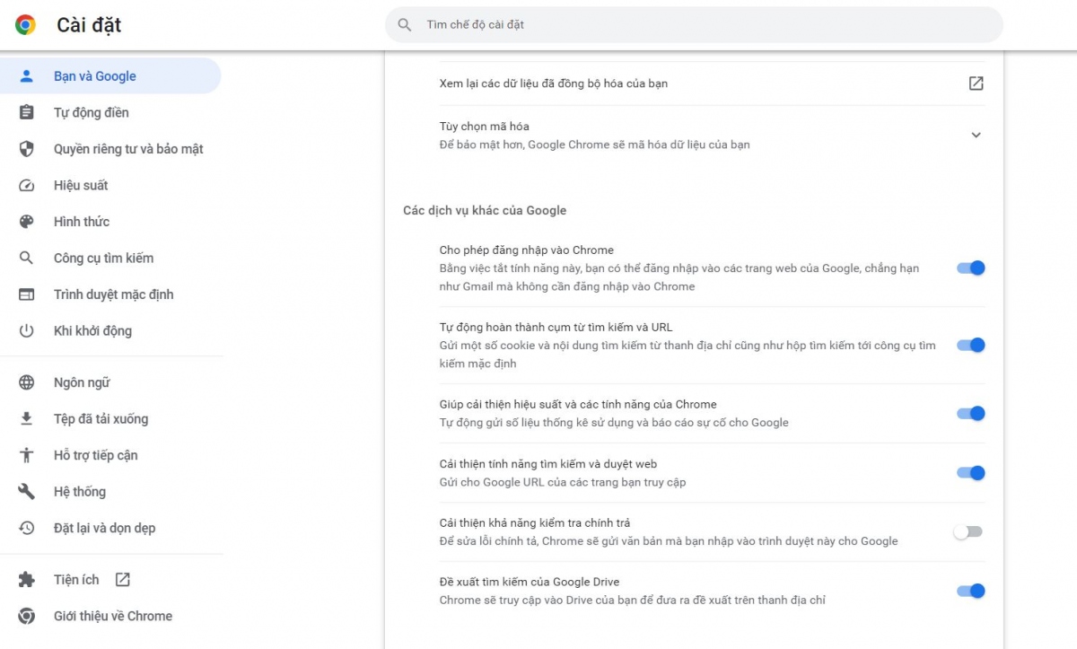Click the Cho phép đăng nhập vào Chrome label
Image resolution: width=1077 pixels, height=649 pixels.
527,250
